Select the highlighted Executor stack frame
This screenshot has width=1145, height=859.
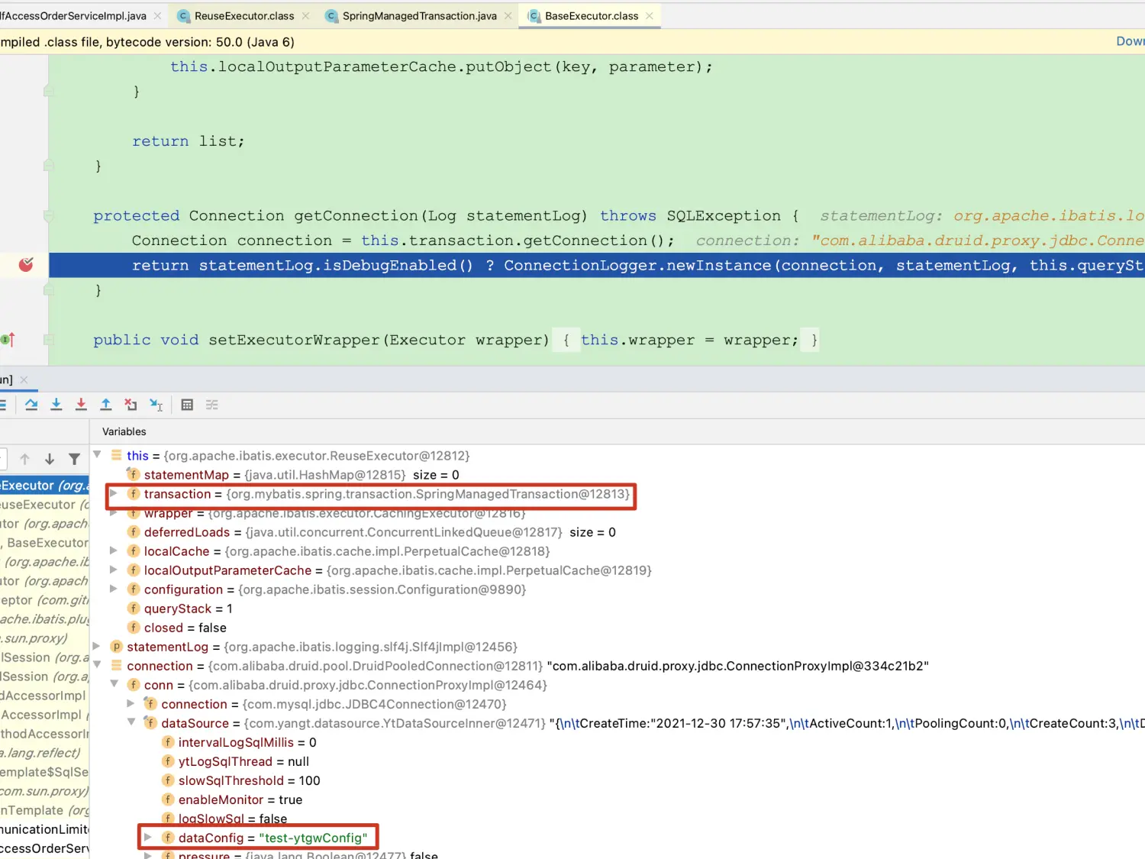pos(44,485)
